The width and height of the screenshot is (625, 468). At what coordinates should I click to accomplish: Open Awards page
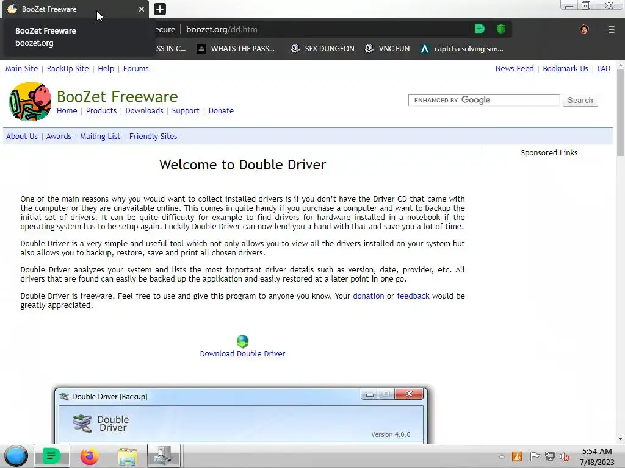(59, 136)
